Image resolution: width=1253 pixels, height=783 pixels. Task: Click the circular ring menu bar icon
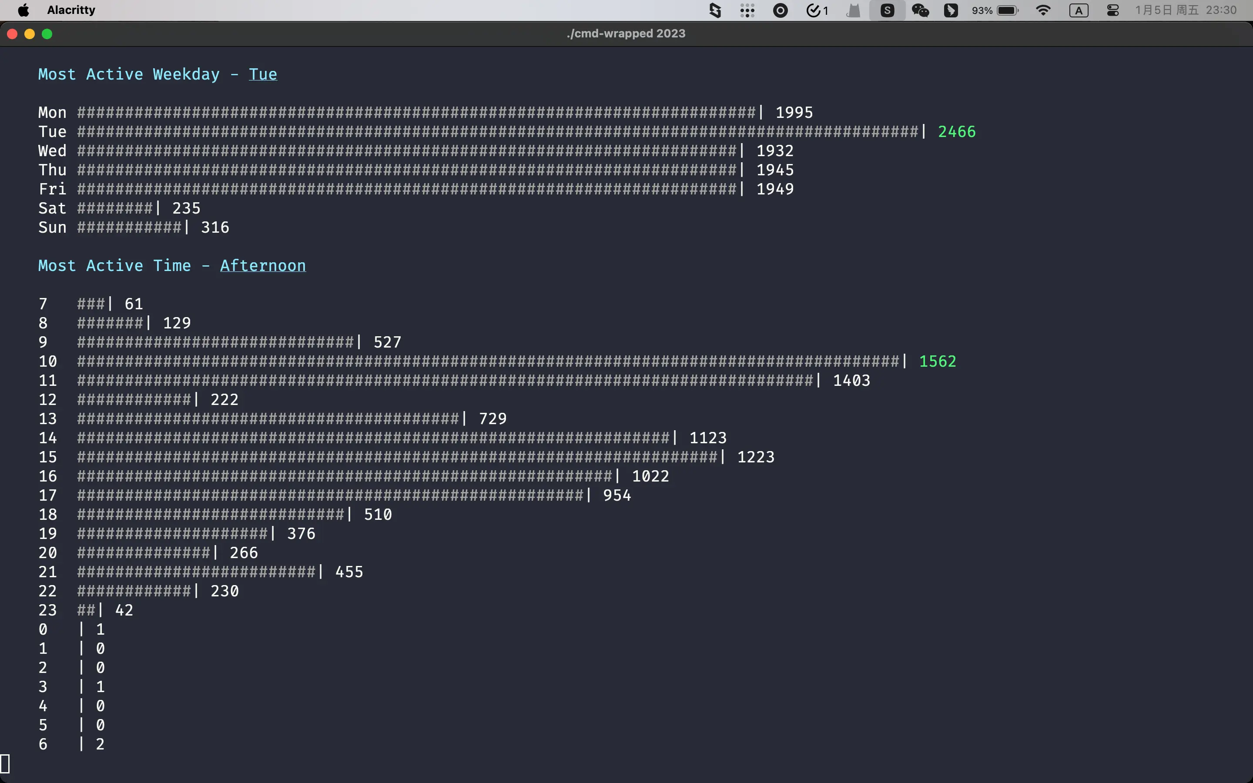[780, 10]
